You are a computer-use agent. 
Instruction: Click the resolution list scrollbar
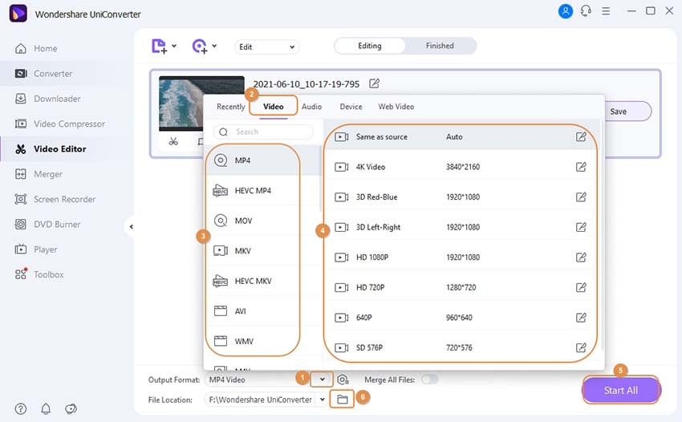point(603,235)
